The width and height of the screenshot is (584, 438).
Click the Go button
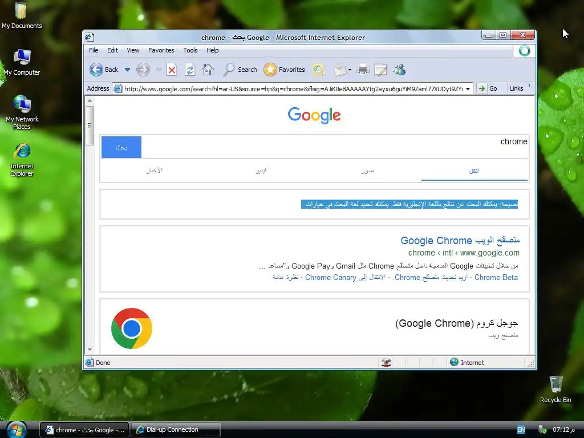[488, 88]
